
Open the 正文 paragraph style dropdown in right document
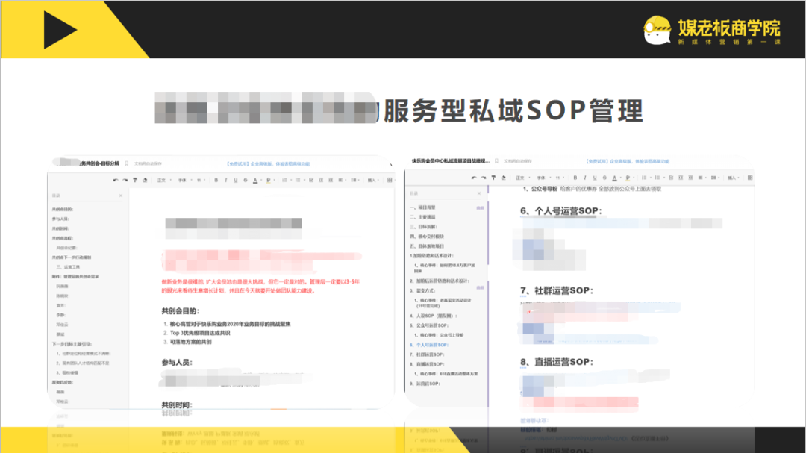point(522,178)
